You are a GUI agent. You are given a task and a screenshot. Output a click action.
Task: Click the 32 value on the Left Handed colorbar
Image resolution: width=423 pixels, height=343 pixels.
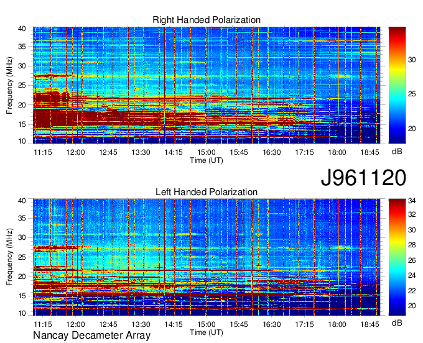click(x=412, y=215)
